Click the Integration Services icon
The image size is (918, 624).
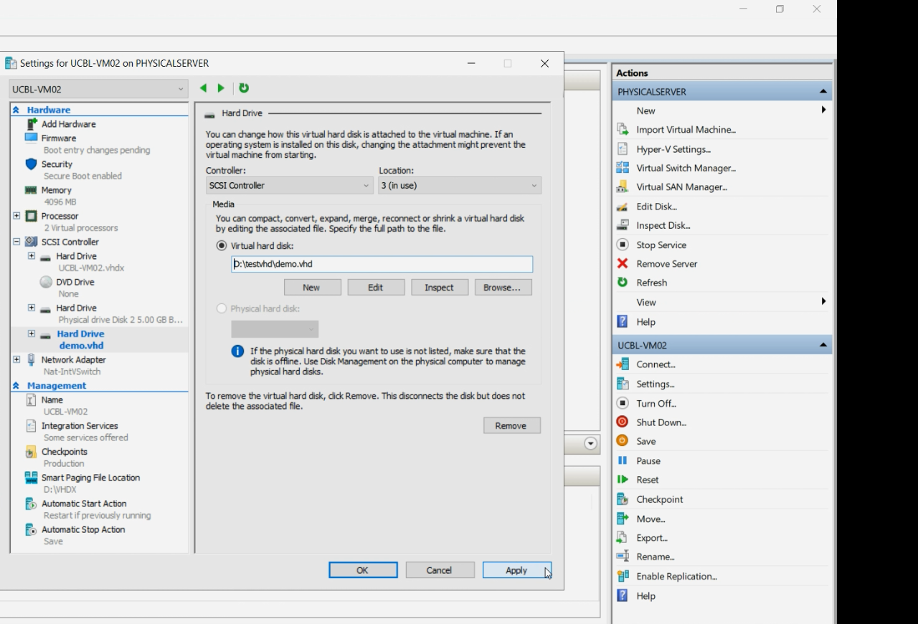[31, 426]
